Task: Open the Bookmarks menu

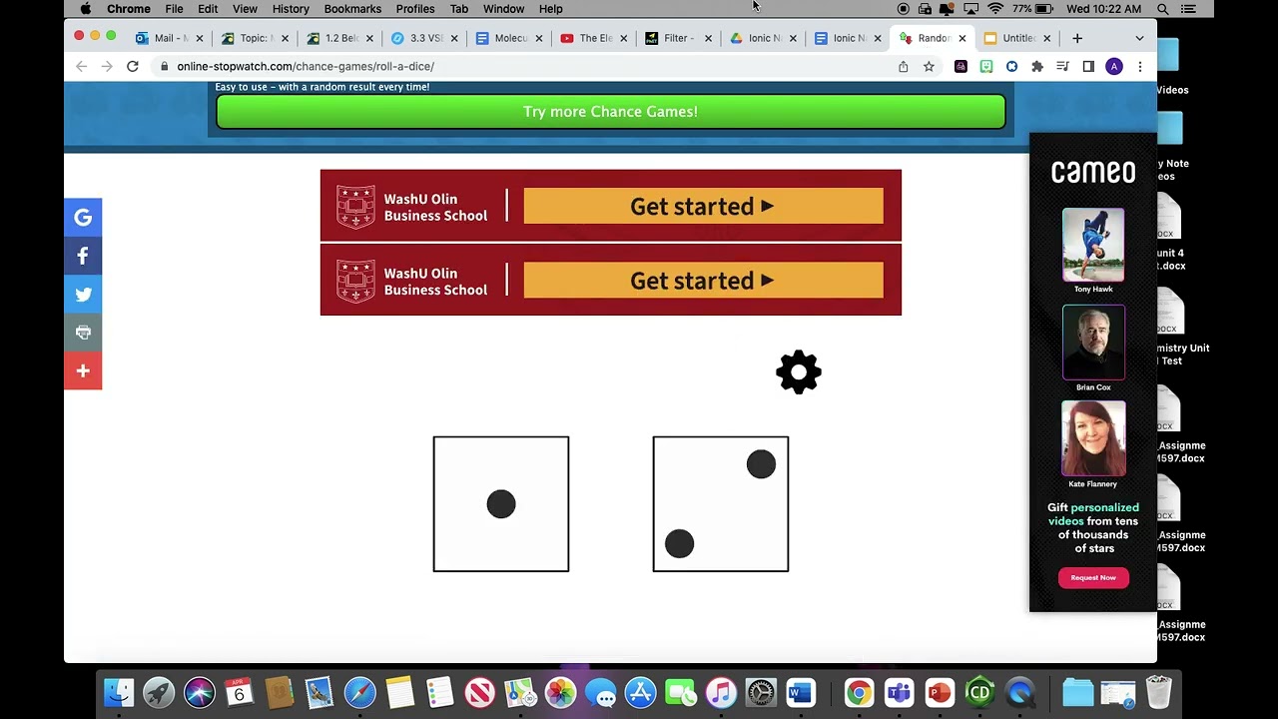Action: 352,9
